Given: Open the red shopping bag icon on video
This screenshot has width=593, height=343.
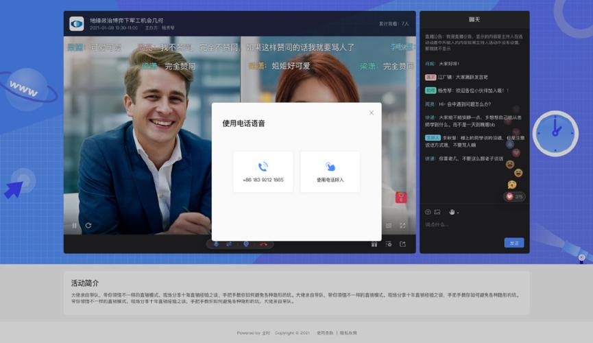Looking at the screenshot, I should point(401,198).
